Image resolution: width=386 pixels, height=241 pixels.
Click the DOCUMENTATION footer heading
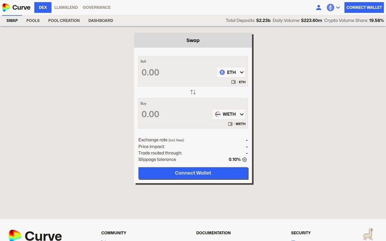(213, 233)
